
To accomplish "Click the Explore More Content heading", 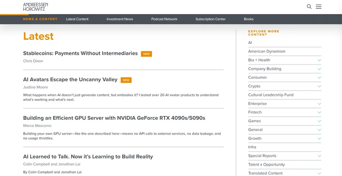I will coord(264,33).
